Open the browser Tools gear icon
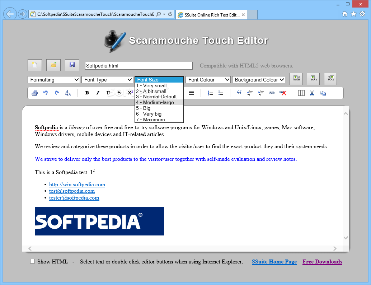 click(x=362, y=14)
